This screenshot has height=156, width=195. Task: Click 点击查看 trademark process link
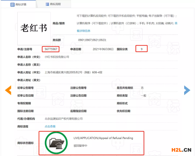[50, 126]
